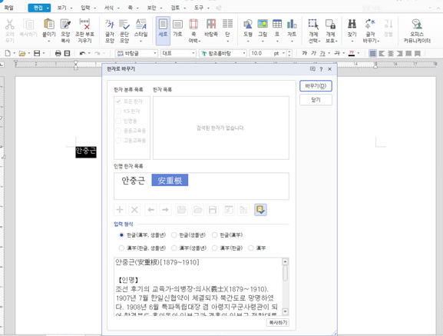Viewport: 443px width, 336px height.
Task: Click the 바꾸기(D) button
Action: click(x=316, y=86)
